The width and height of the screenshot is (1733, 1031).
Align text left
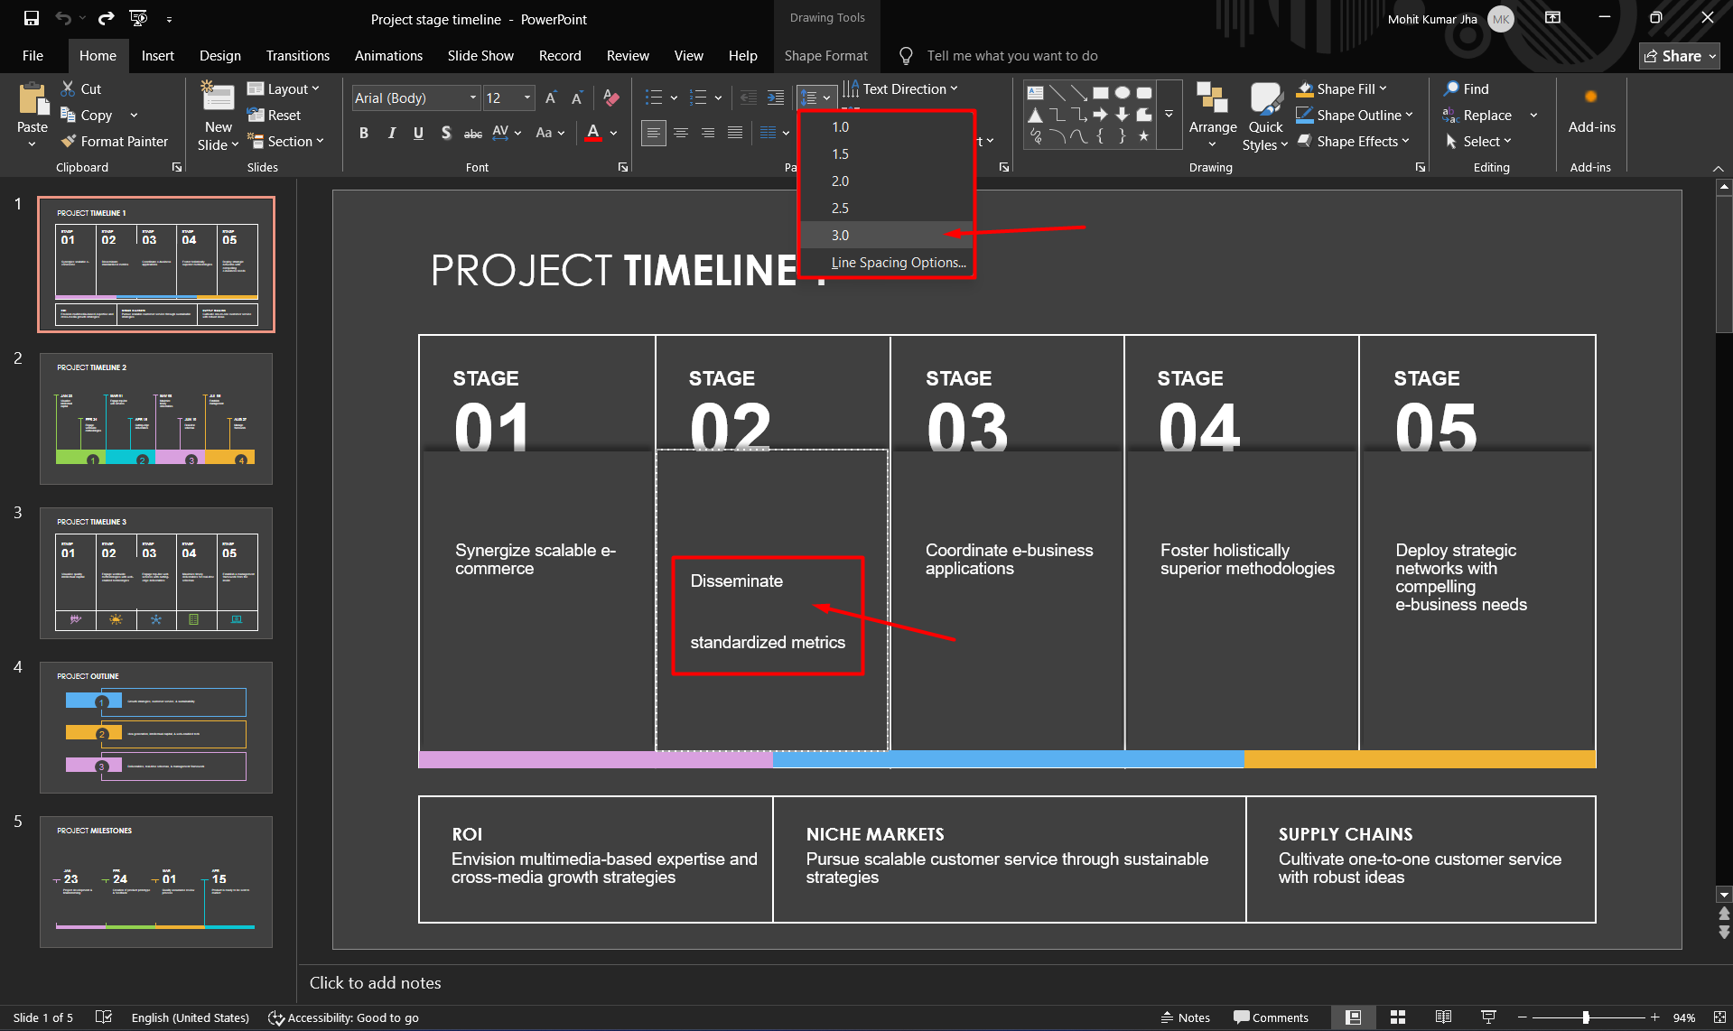[x=653, y=133]
